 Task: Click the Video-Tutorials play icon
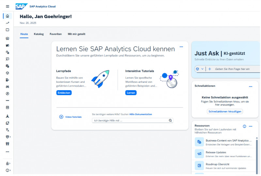coord(61,117)
